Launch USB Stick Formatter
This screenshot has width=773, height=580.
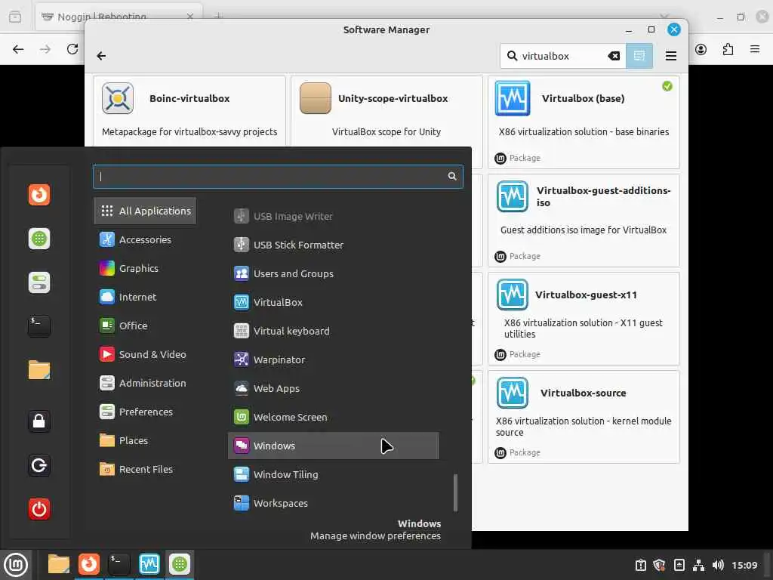(333, 245)
